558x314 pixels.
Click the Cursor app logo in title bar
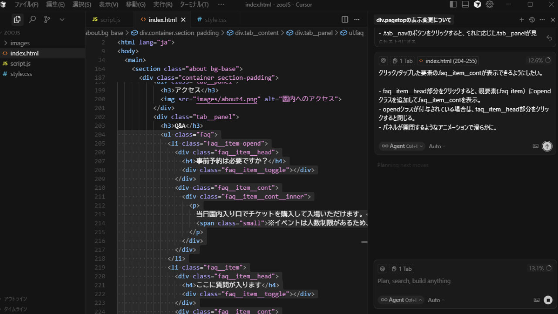(x=3, y=4)
